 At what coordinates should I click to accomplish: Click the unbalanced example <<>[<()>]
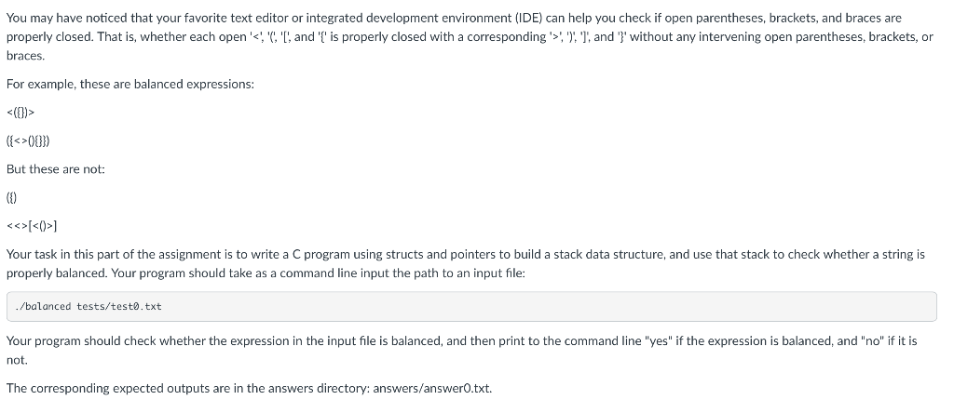[32, 226]
